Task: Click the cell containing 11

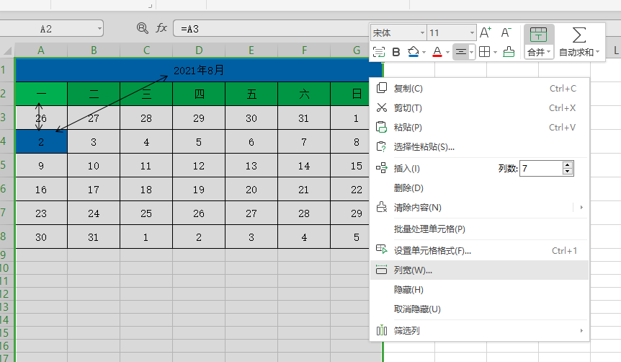Action: [146, 165]
